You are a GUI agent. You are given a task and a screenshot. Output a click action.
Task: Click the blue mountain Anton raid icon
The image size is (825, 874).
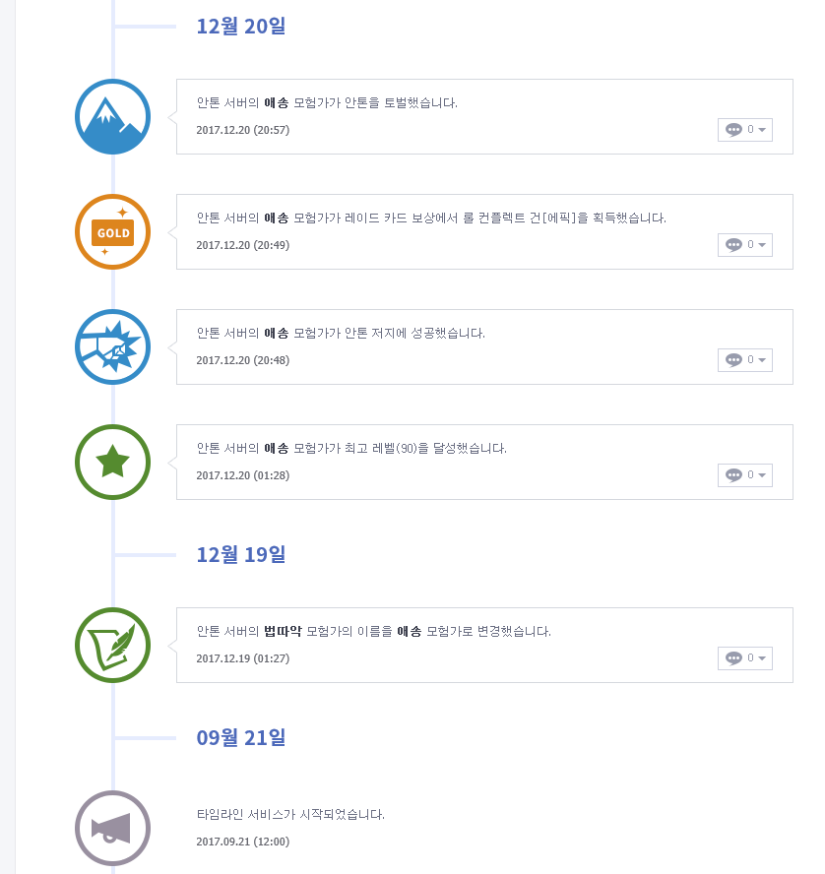coord(112,116)
